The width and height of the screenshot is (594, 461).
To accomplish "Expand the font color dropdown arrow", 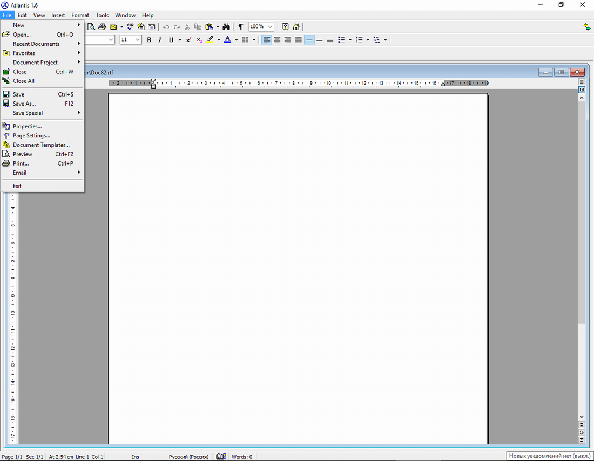I will click(237, 40).
